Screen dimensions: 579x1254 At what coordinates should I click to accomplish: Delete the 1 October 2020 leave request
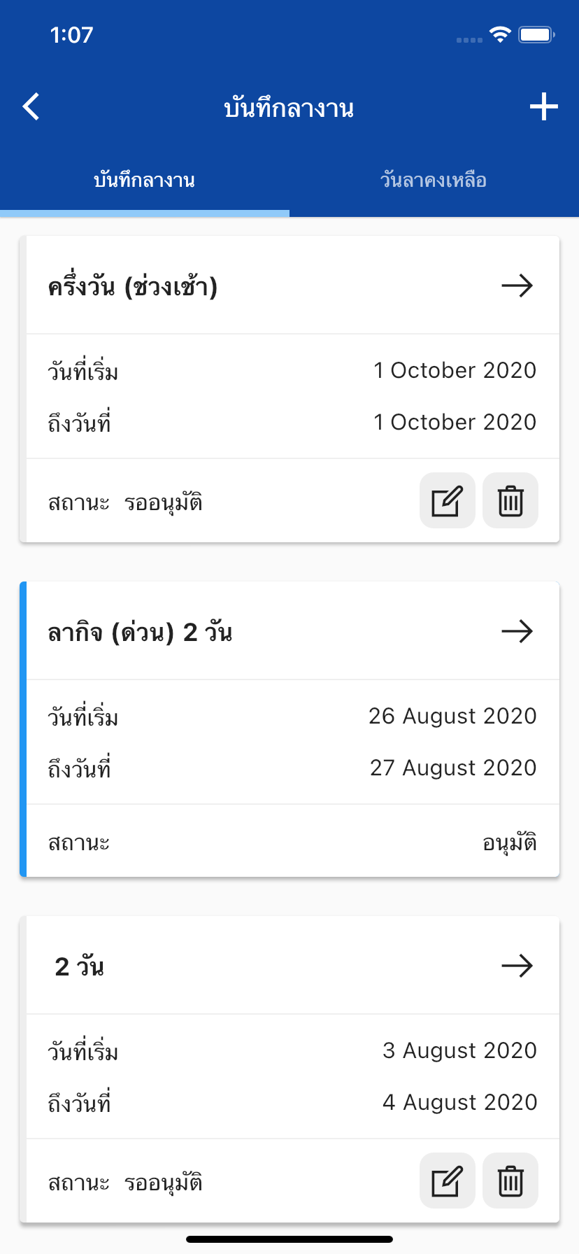click(x=510, y=500)
